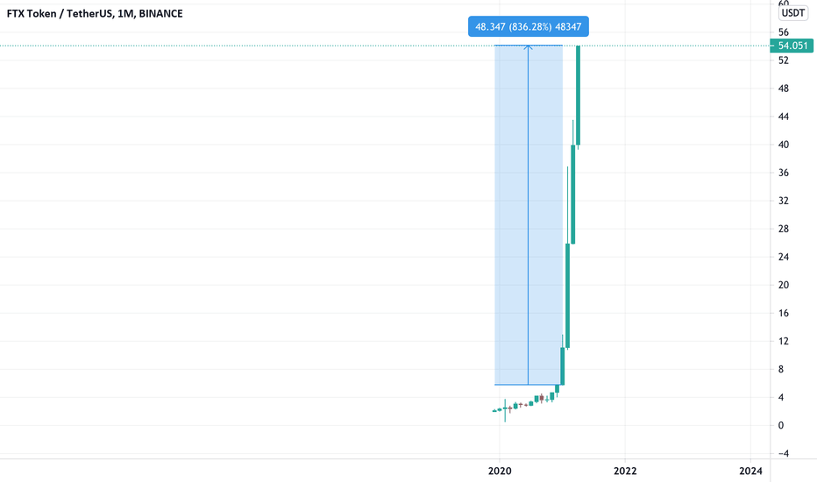The height and width of the screenshot is (482, 817).
Task: Click the tall top green monthly candle
Action: [x=579, y=96]
